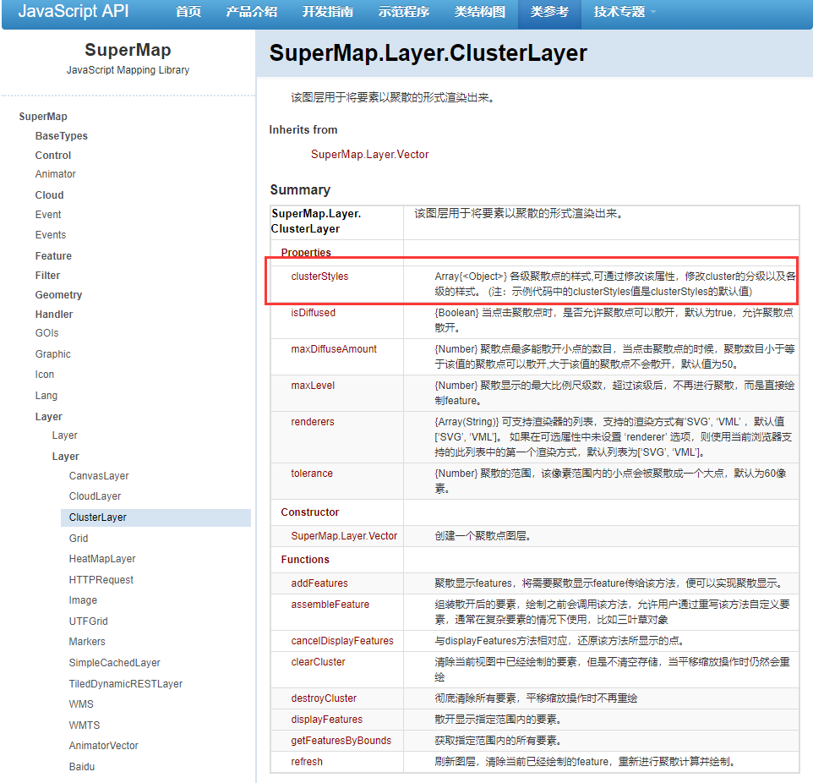Screen dimensions: 813x783
Task: Open Animator in the sidebar
Action: tap(56, 174)
